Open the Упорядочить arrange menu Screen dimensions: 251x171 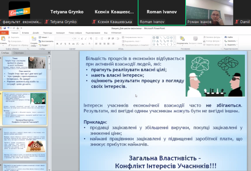tap(182, 40)
